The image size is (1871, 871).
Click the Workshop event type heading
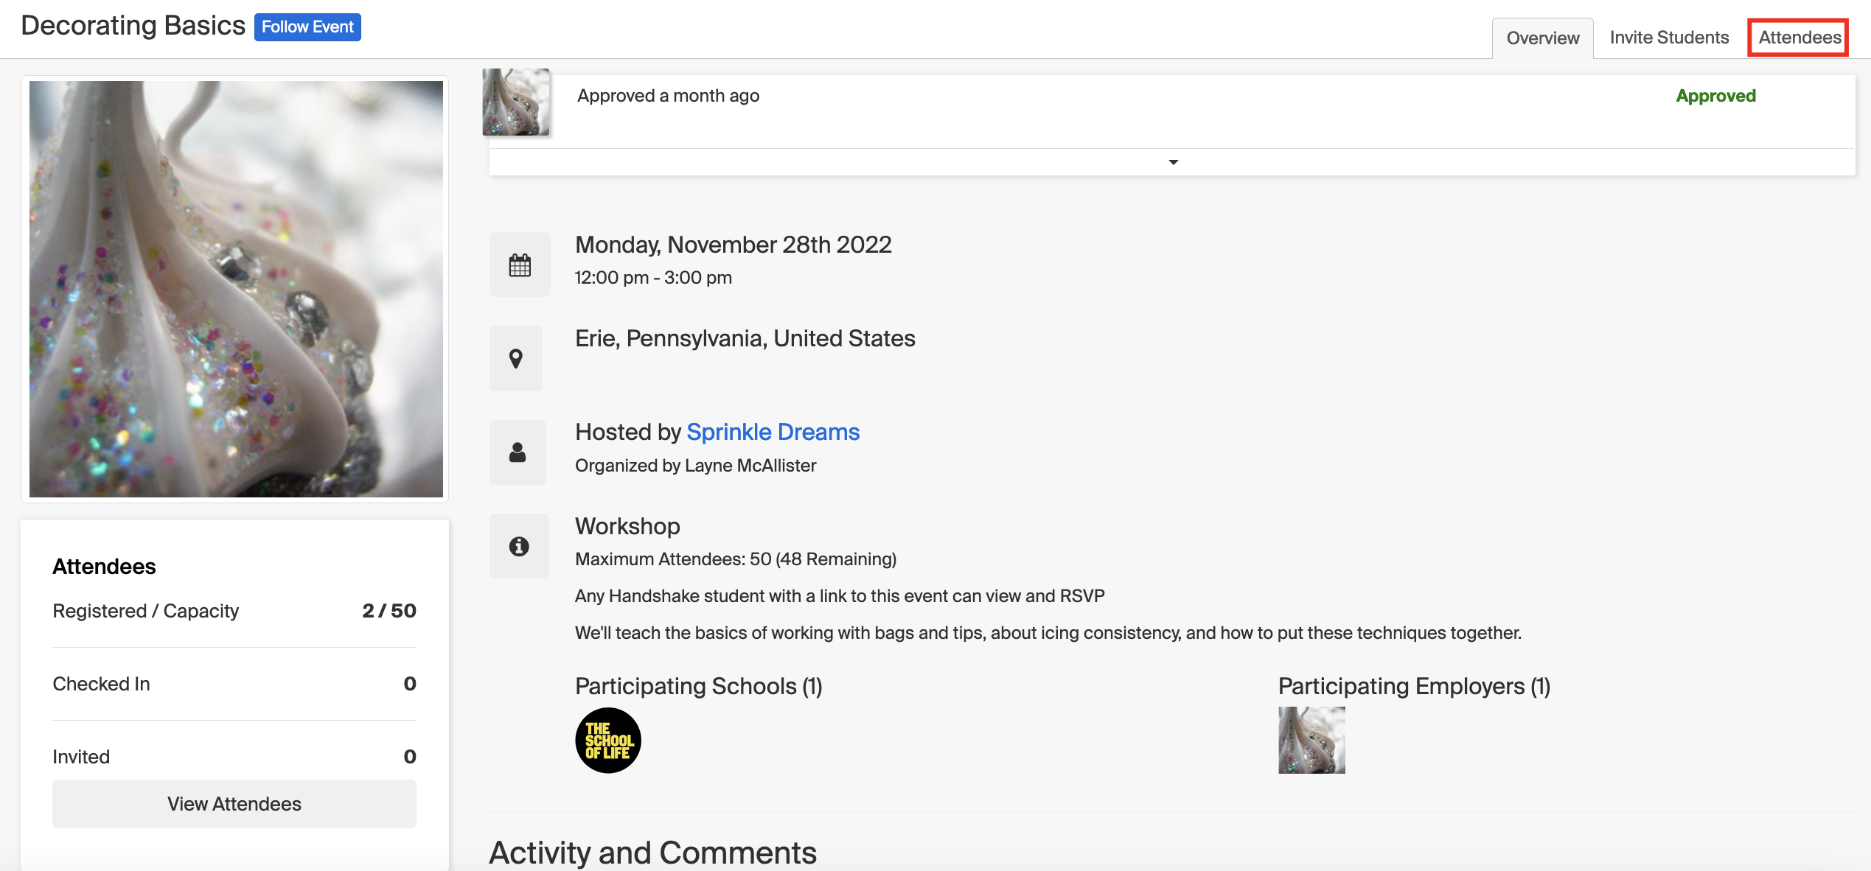(x=627, y=526)
